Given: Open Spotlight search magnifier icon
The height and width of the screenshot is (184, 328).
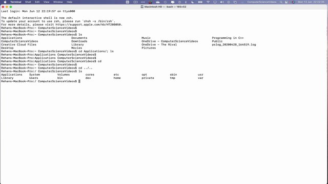Looking at the screenshot, I should [x=281, y=2].
